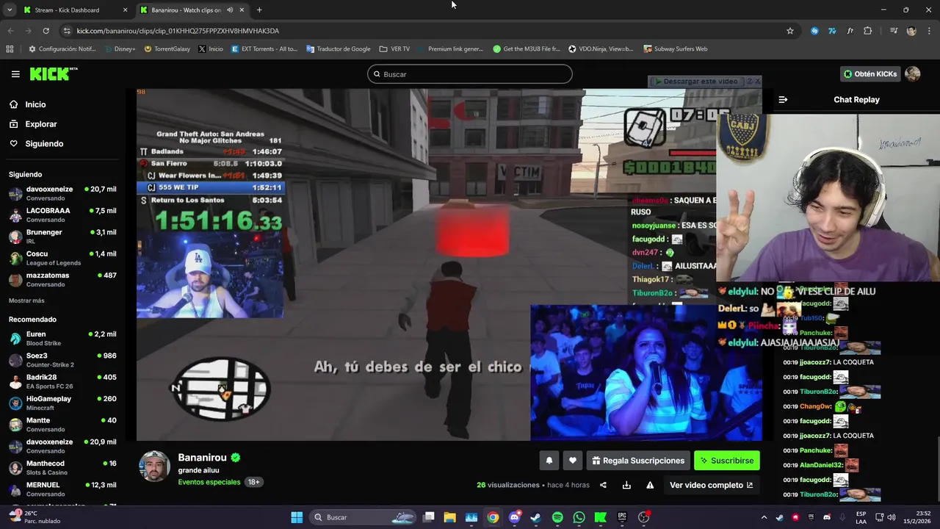Viewport: 940px width, 529px height.
Task: Open Spotify from the taskbar
Action: 557,517
